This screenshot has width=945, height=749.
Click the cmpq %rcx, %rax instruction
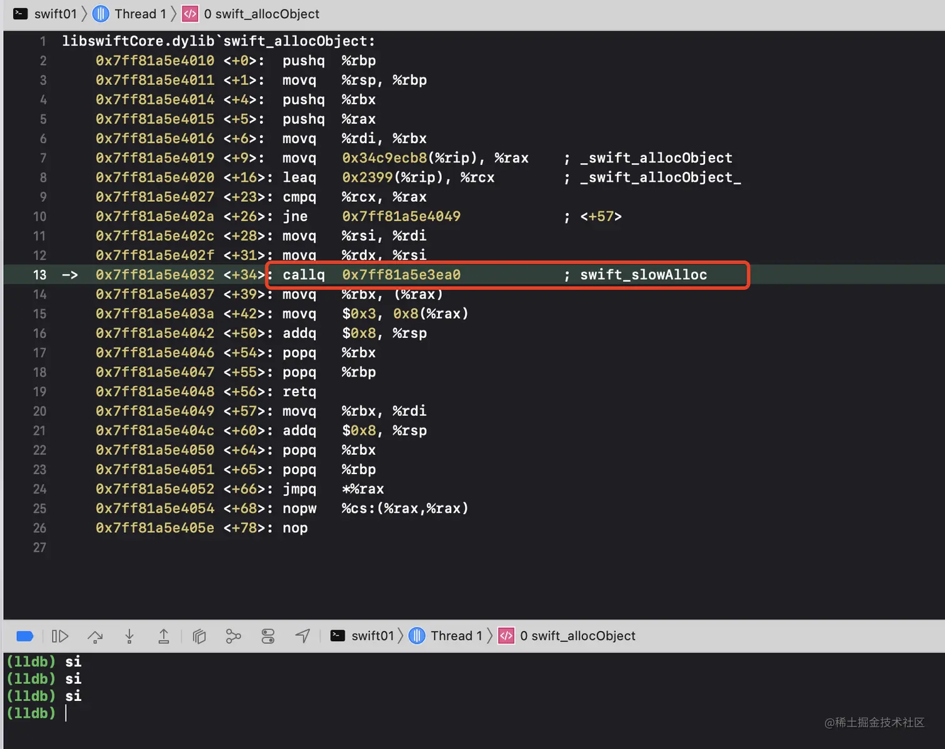pyautogui.click(x=354, y=197)
